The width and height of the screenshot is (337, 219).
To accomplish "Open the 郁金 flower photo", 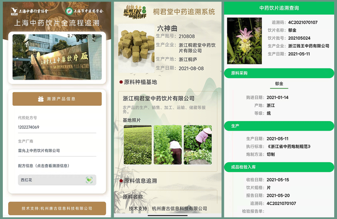I will coord(244,41).
